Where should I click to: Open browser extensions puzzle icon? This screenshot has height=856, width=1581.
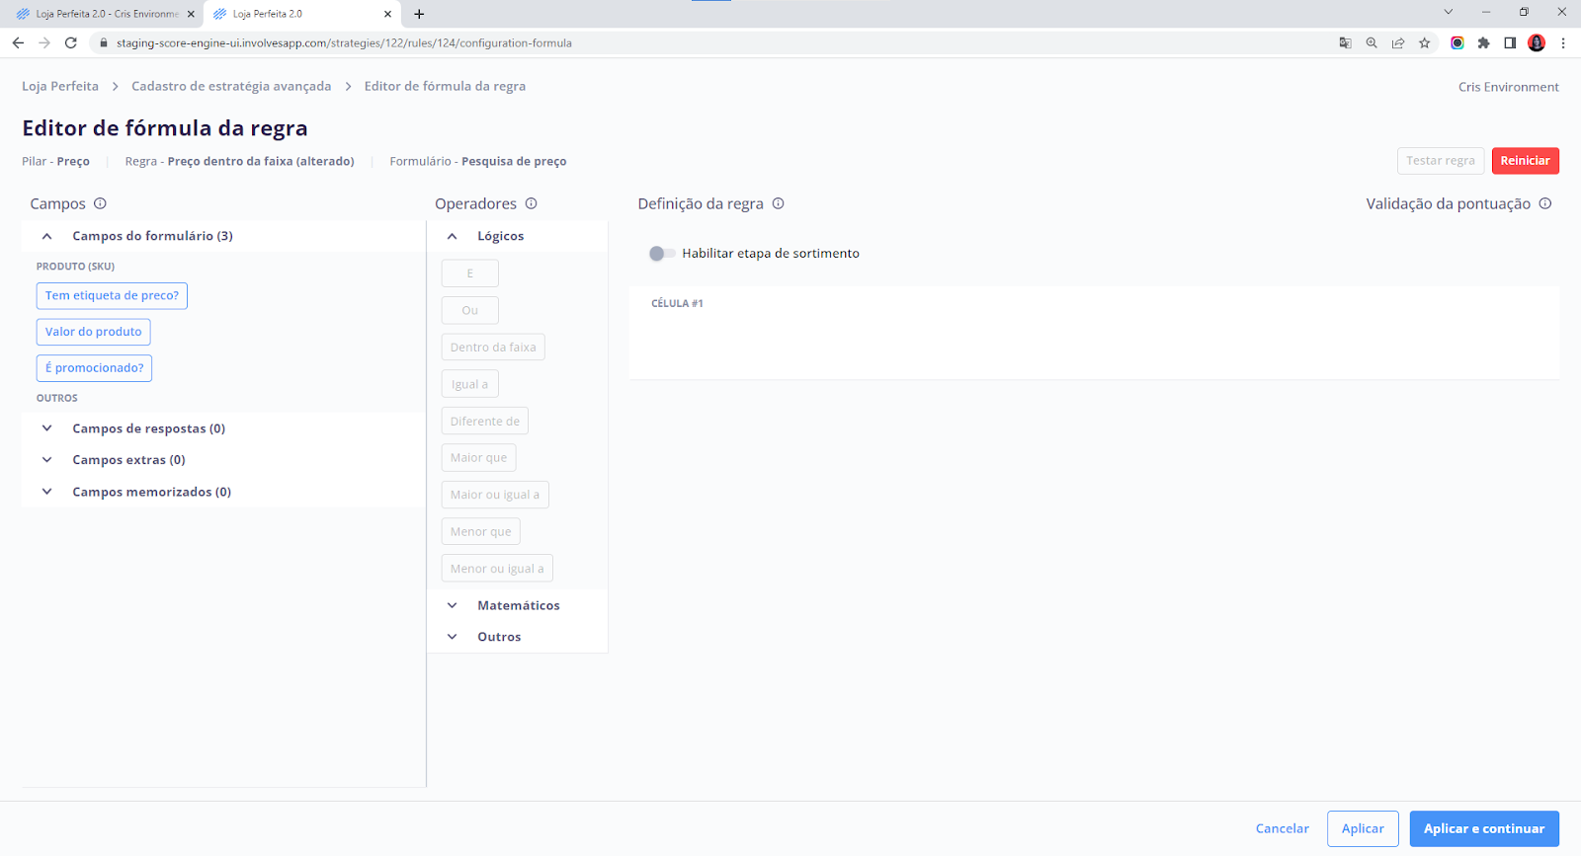coord(1483,42)
